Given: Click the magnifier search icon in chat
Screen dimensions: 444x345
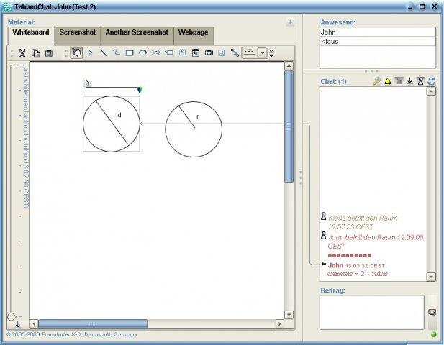Looking at the screenshot, I should pos(376,81).
